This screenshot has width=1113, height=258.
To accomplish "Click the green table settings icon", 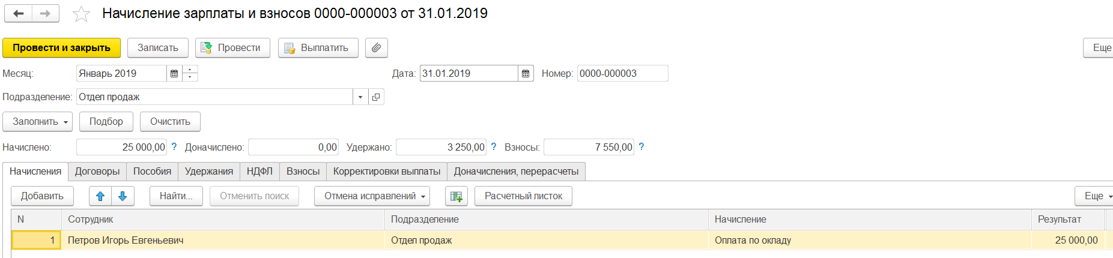I will pos(456,196).
